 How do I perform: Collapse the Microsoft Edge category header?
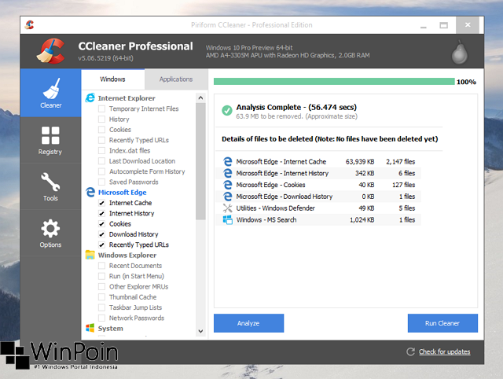tap(122, 192)
